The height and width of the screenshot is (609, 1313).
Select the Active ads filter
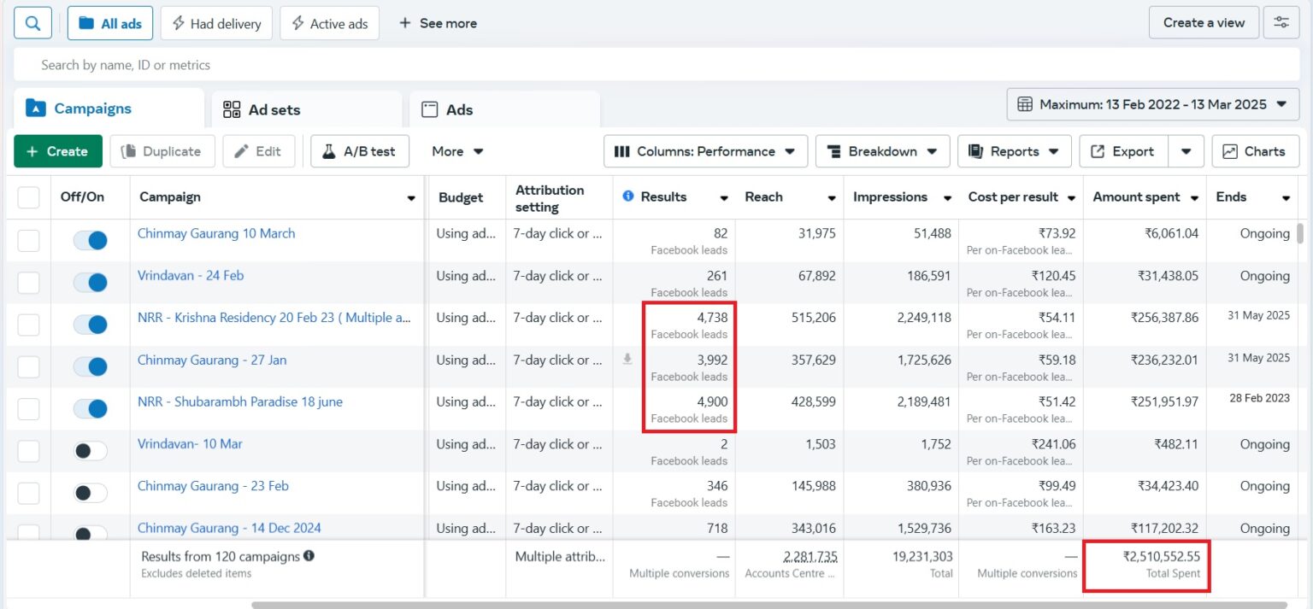[x=329, y=23]
